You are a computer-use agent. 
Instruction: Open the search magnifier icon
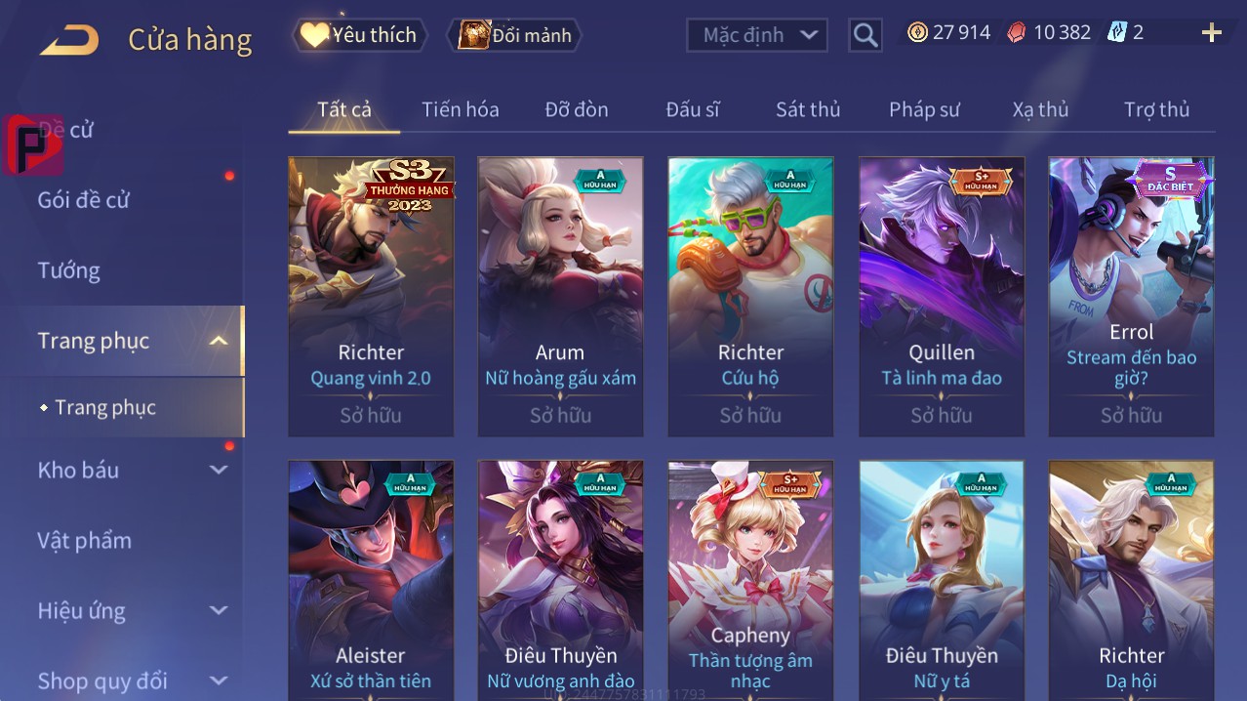[x=865, y=35]
